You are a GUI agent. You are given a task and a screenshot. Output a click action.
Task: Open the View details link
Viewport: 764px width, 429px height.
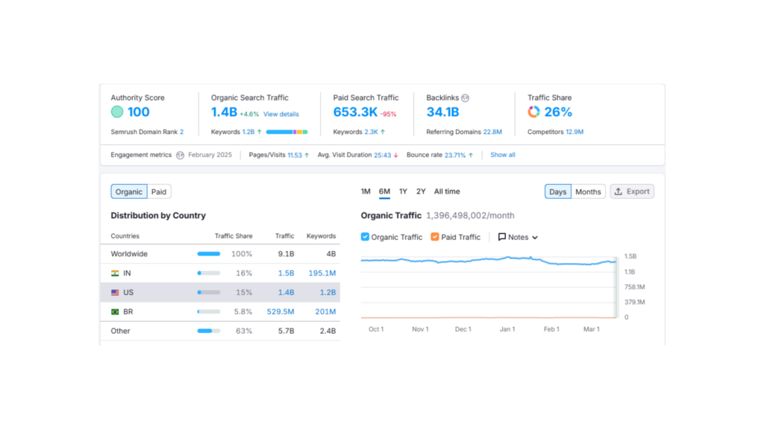[x=281, y=114]
